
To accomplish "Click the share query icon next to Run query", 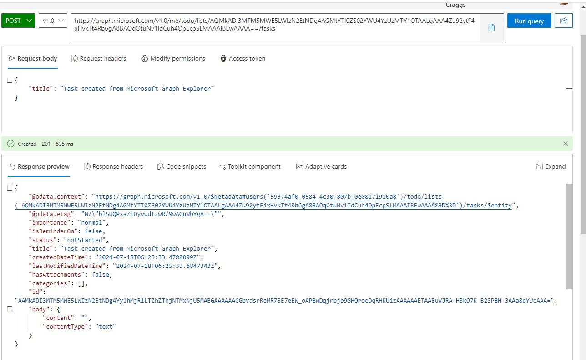I will tap(563, 21).
